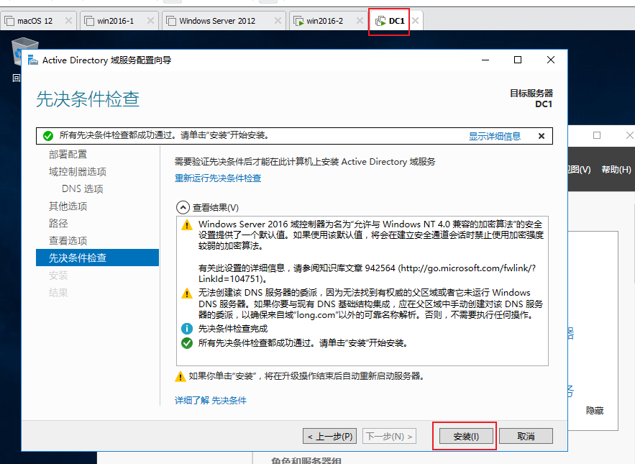
Task: Close the Active Directory wizard window
Action: tap(550, 60)
